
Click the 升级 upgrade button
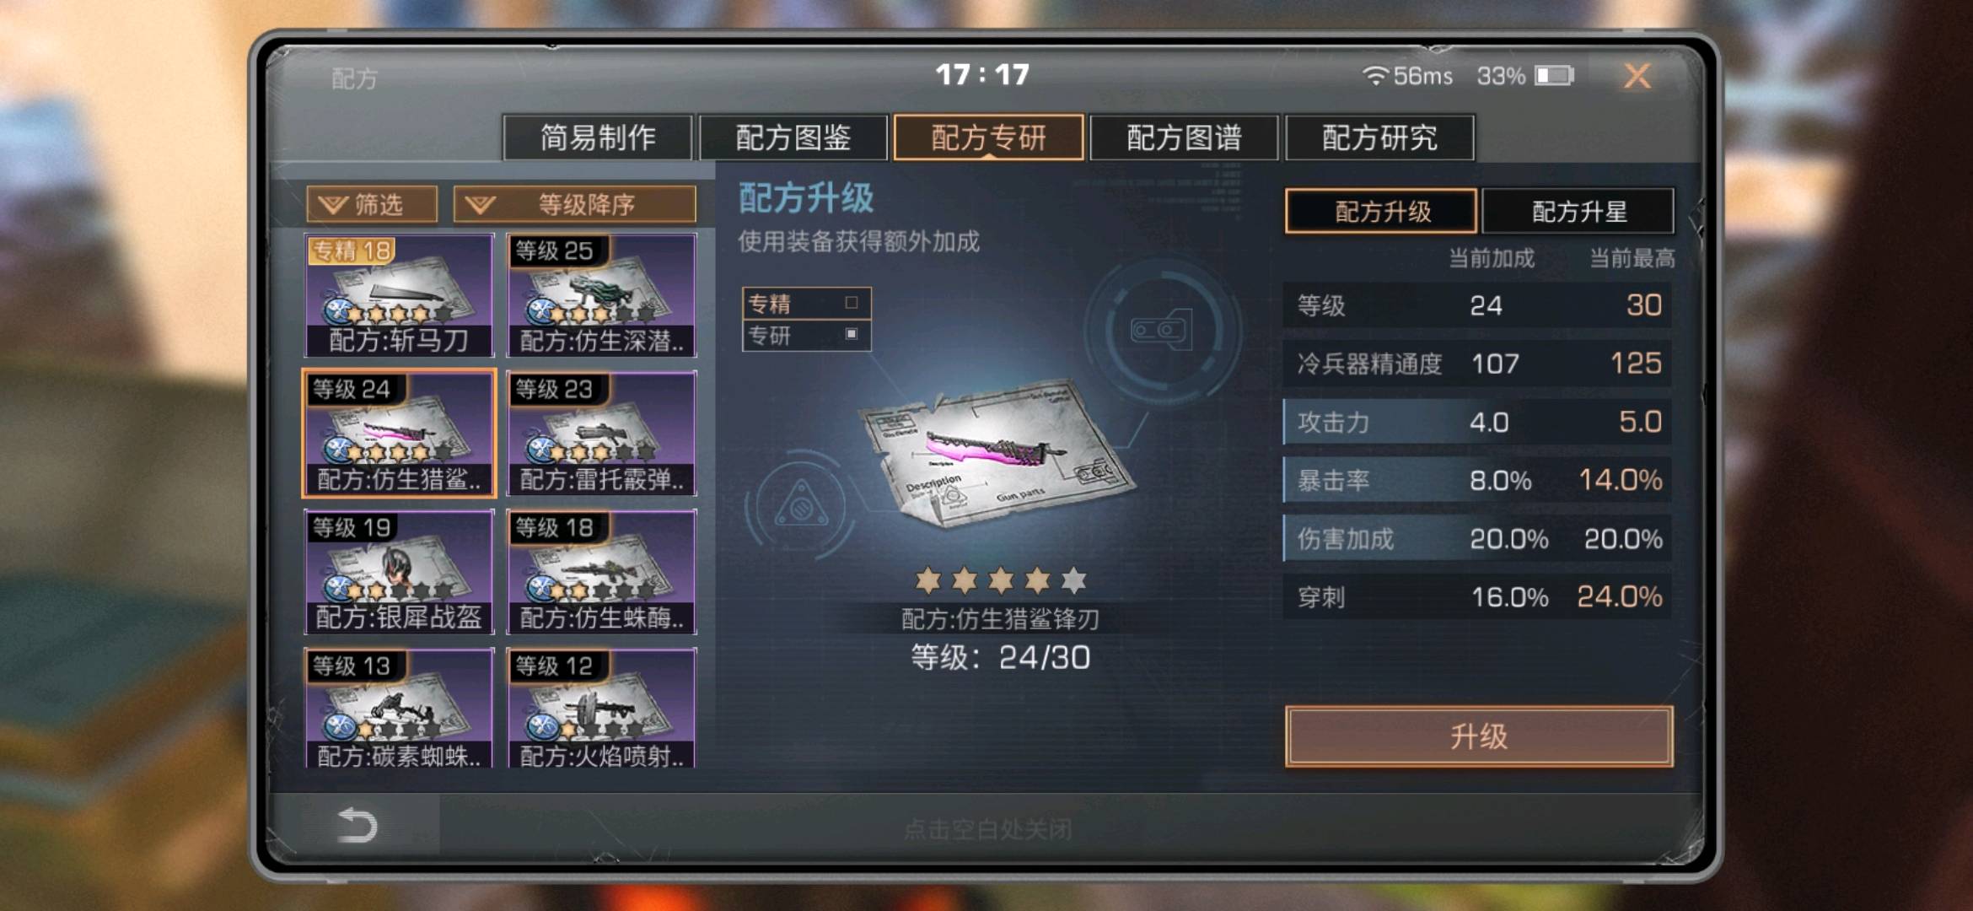(1479, 736)
